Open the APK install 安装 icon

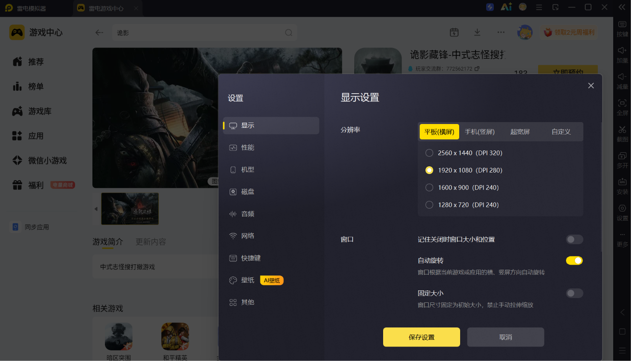[622, 182]
